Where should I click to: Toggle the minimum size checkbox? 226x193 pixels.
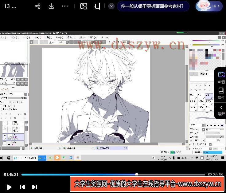click(203, 133)
